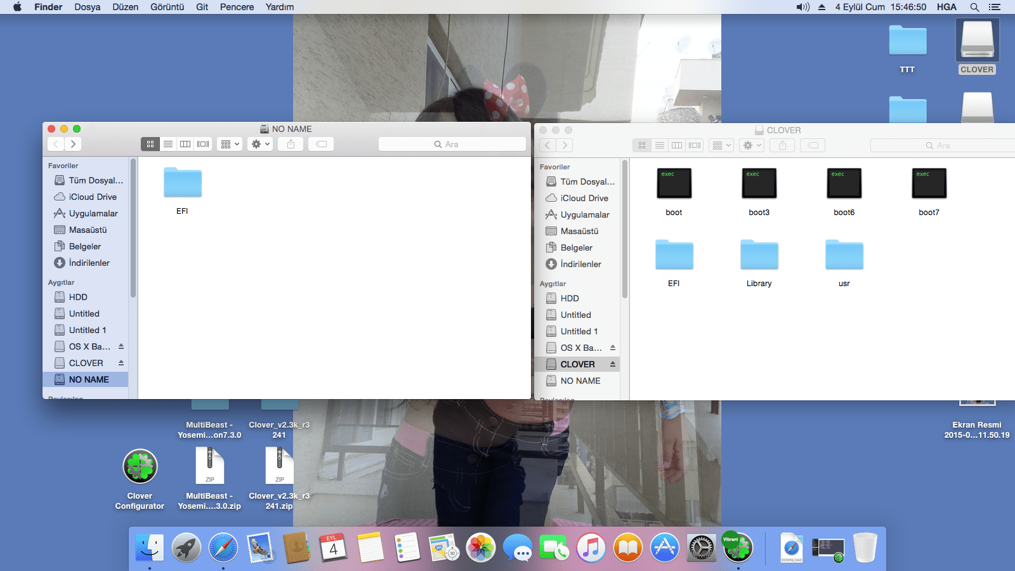The width and height of the screenshot is (1015, 571).
Task: Select NO NAME in CLOVER window sidebar
Action: pos(580,381)
